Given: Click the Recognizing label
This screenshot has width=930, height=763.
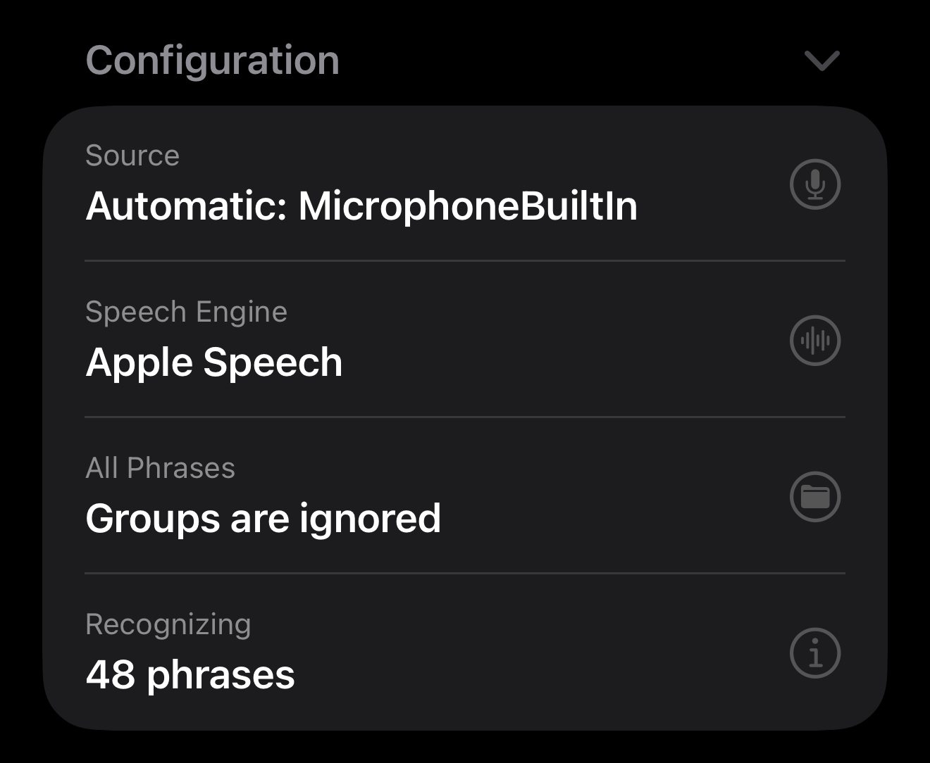Looking at the screenshot, I should [x=168, y=624].
